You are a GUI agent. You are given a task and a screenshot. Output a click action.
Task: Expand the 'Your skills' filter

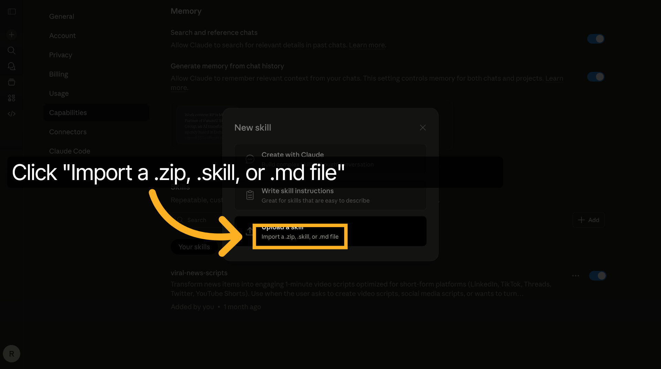[194, 247]
